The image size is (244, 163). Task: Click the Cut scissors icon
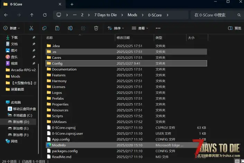coord(31,28)
